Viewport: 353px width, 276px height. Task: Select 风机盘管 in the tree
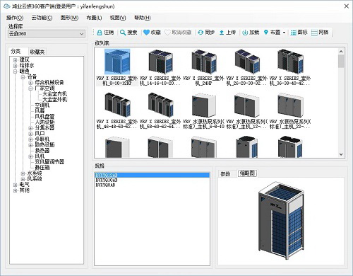[x=44, y=117]
